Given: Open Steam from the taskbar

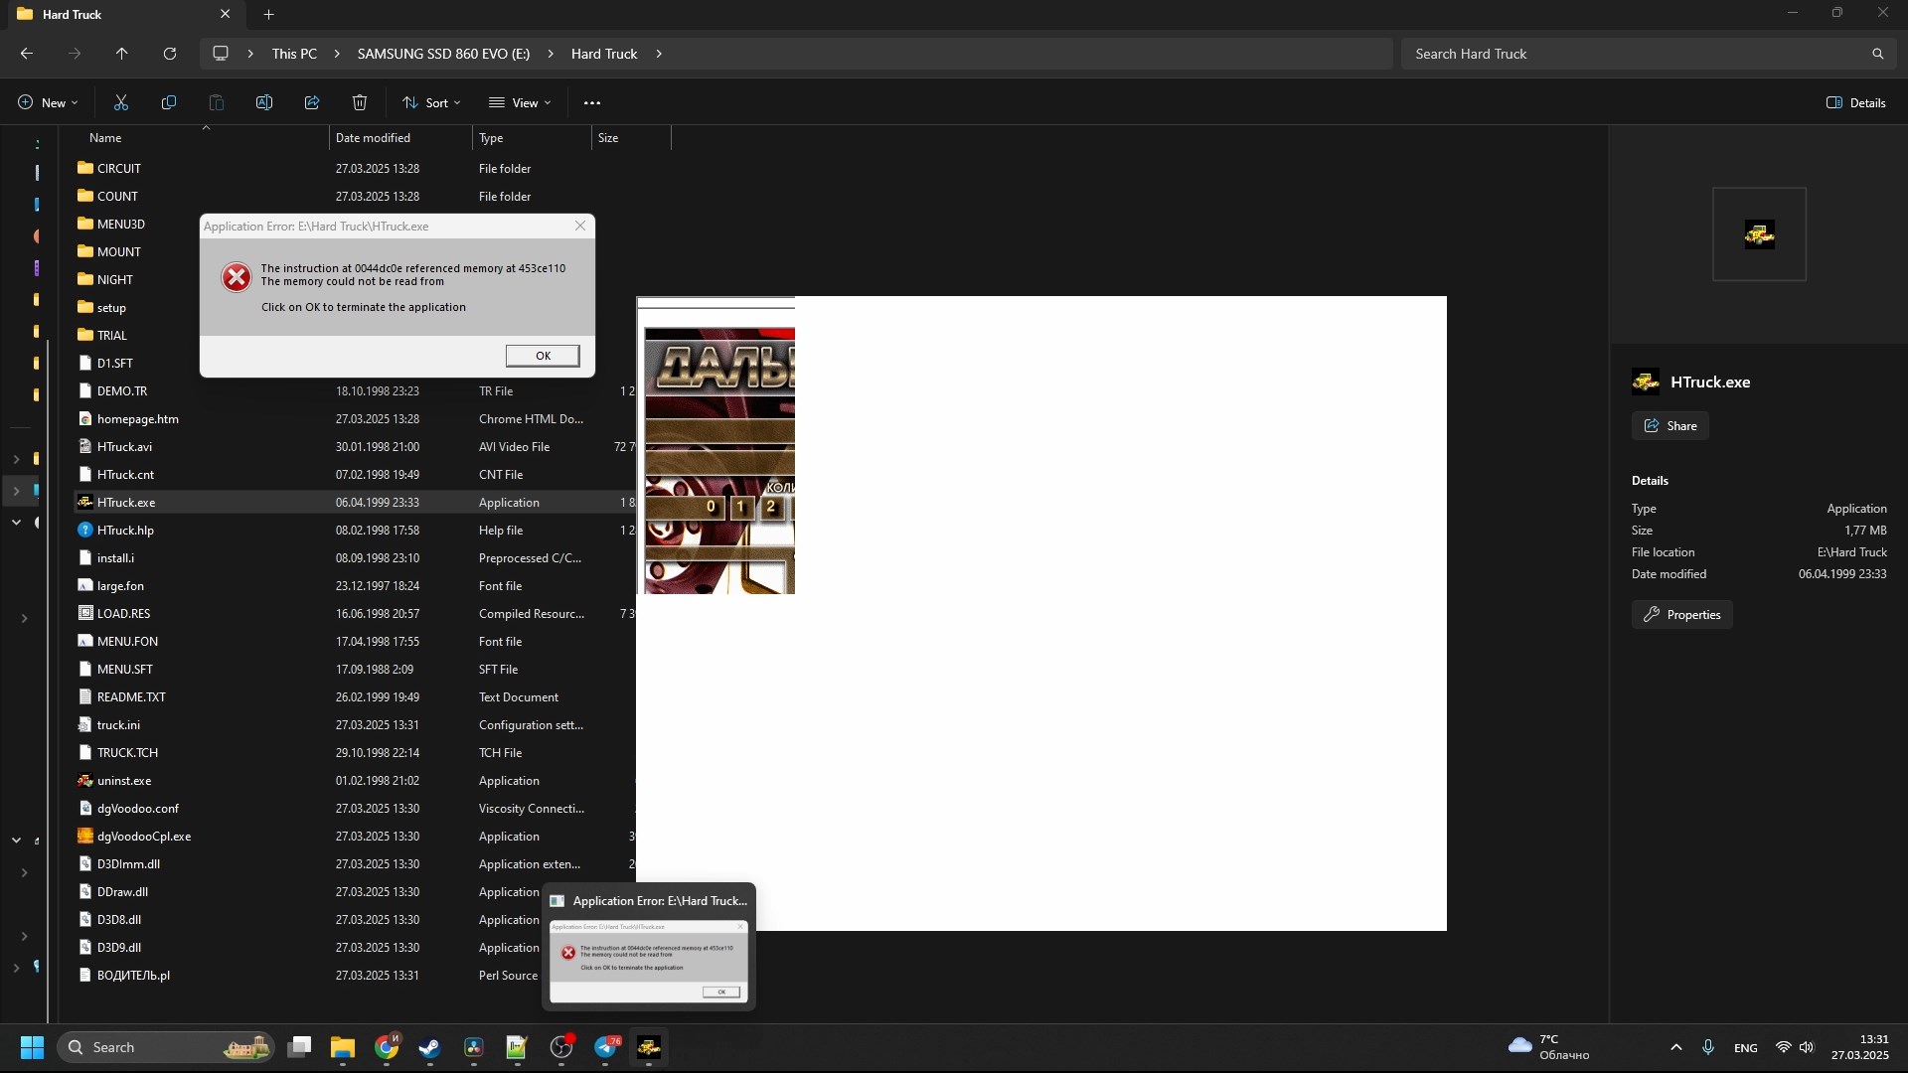Looking at the screenshot, I should (x=430, y=1047).
